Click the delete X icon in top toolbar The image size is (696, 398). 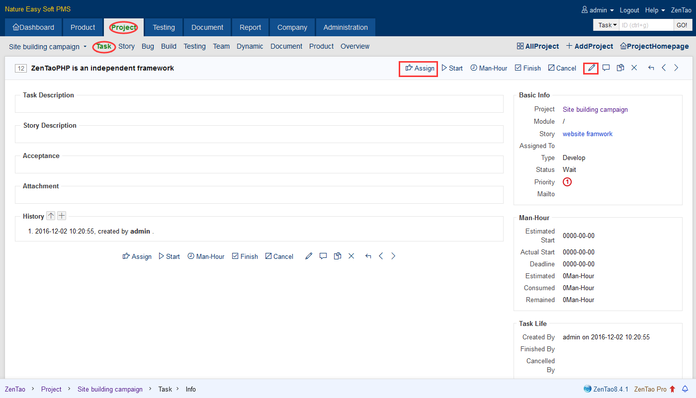click(x=634, y=68)
